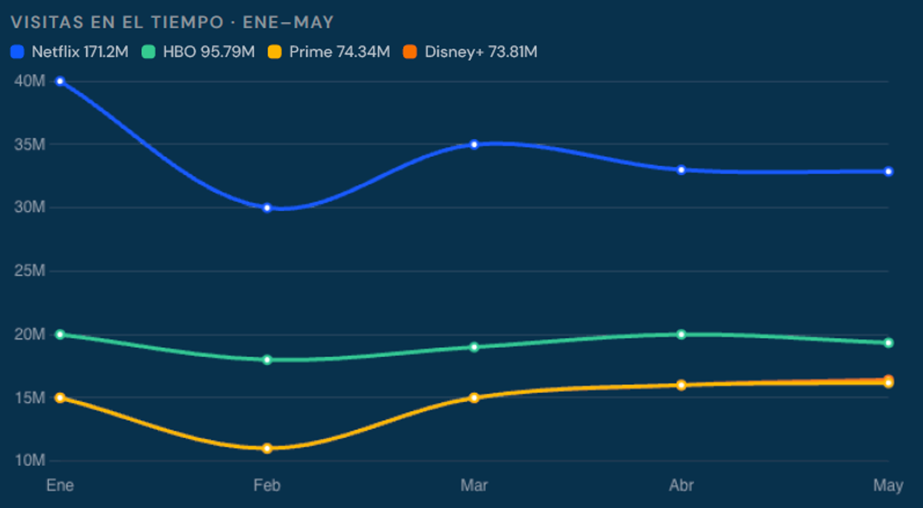Click the green HBO legend swatch
Viewport: 923px width, 508px height.
tap(148, 52)
